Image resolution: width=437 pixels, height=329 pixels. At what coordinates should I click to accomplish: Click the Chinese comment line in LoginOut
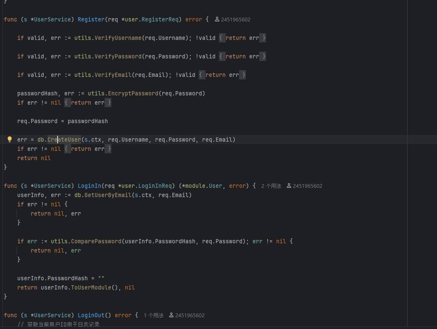coord(58,324)
